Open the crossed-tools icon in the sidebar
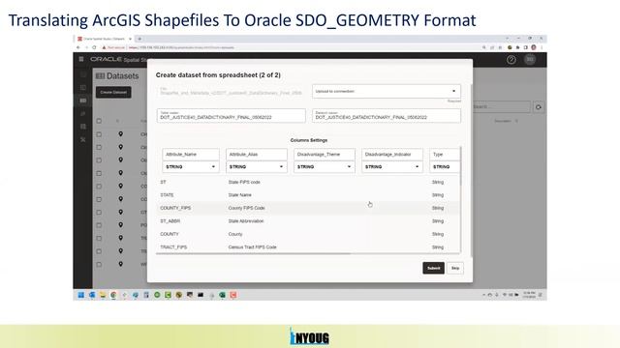The width and height of the screenshot is (620, 348). (x=83, y=139)
